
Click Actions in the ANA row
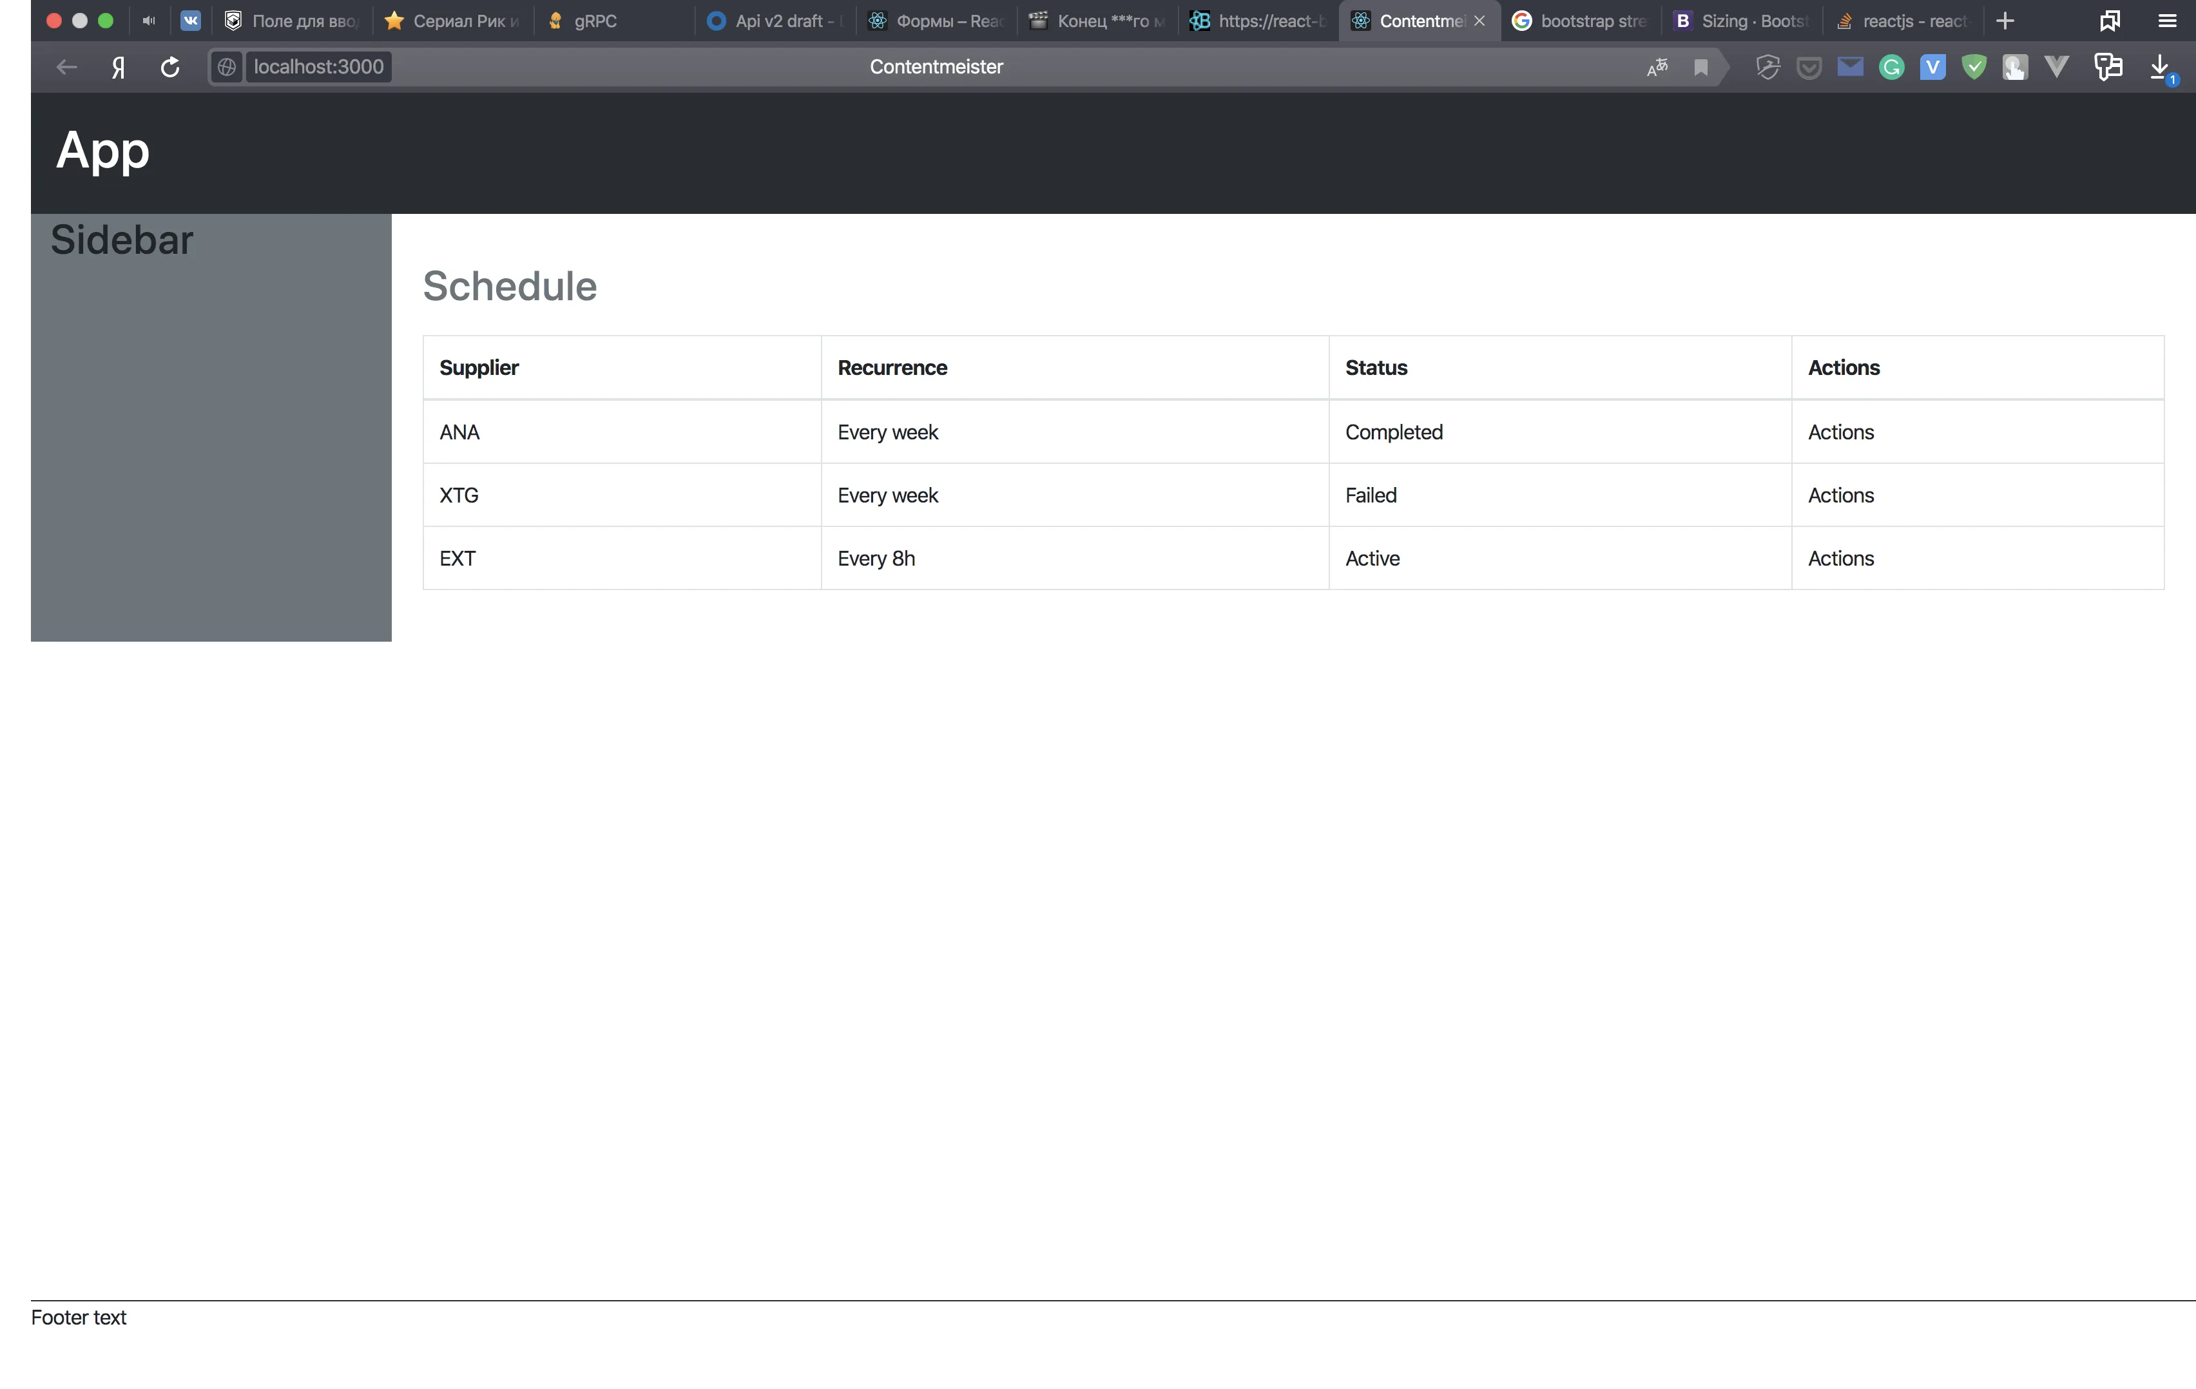[1840, 432]
